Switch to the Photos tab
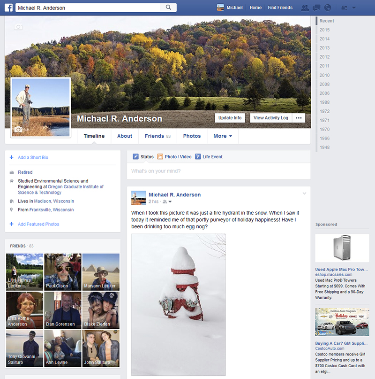Screen dimensions: 375x379 (x=192, y=136)
